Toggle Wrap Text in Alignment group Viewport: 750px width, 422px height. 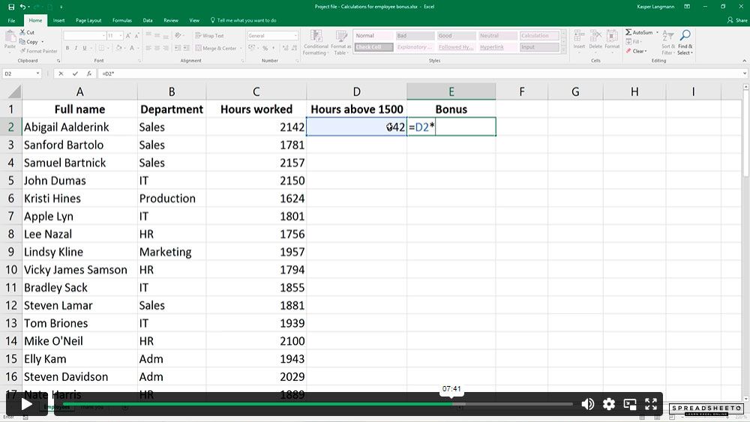[209, 36]
